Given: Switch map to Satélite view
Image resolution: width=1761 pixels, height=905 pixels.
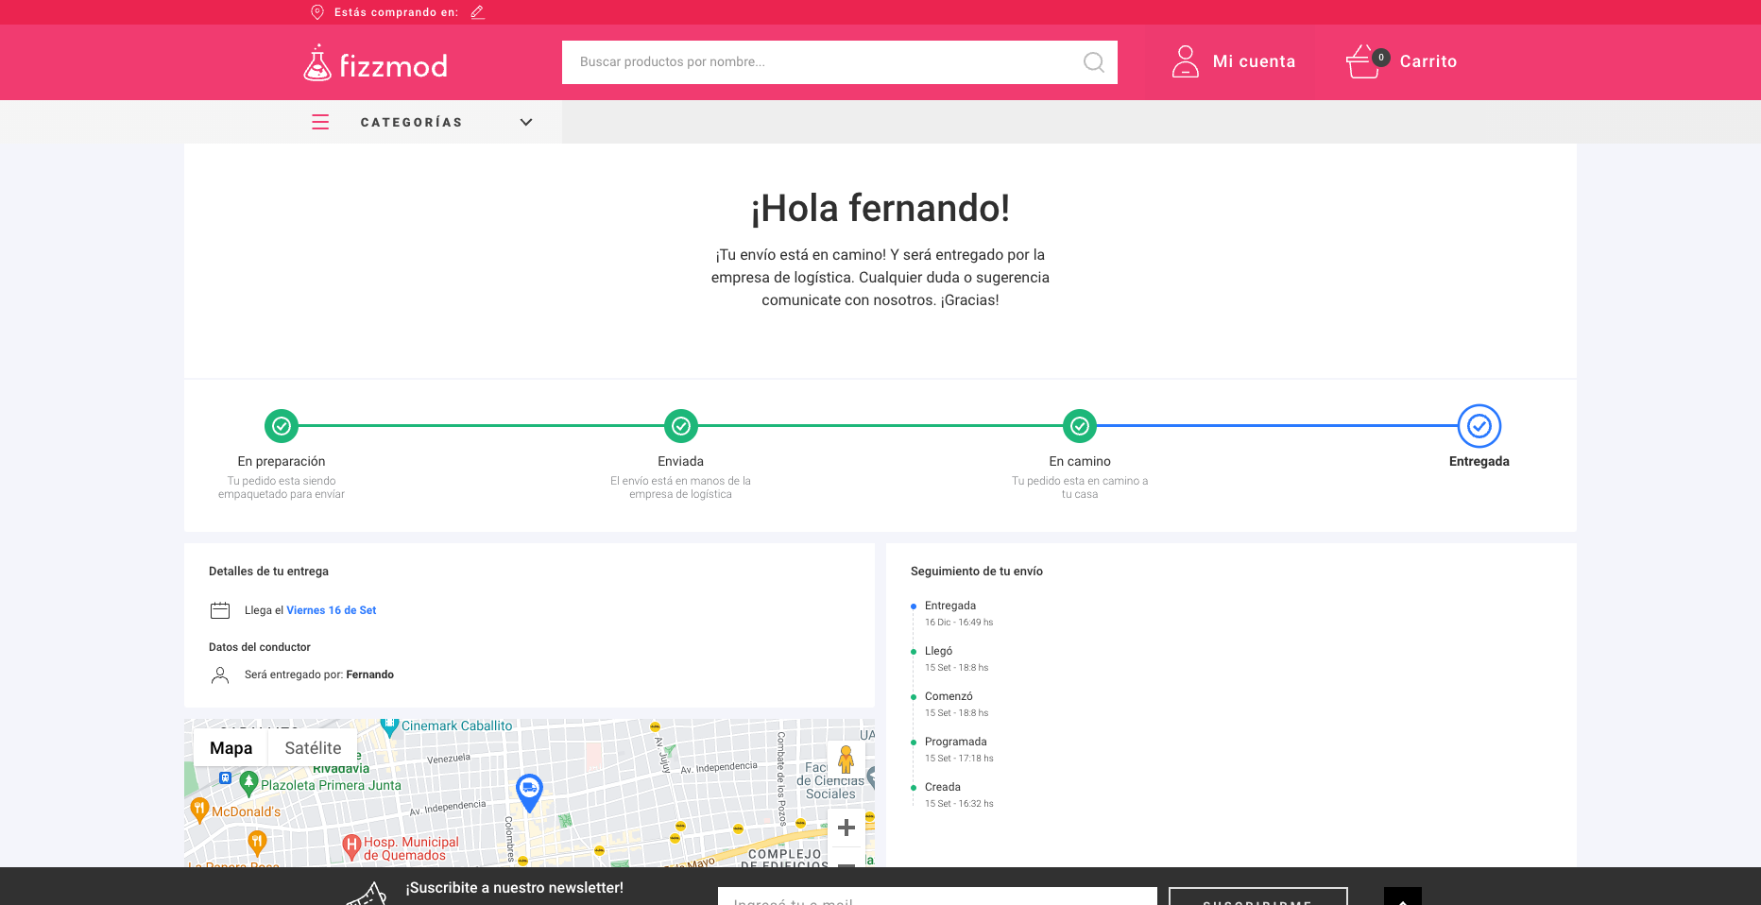Looking at the screenshot, I should (x=313, y=748).
